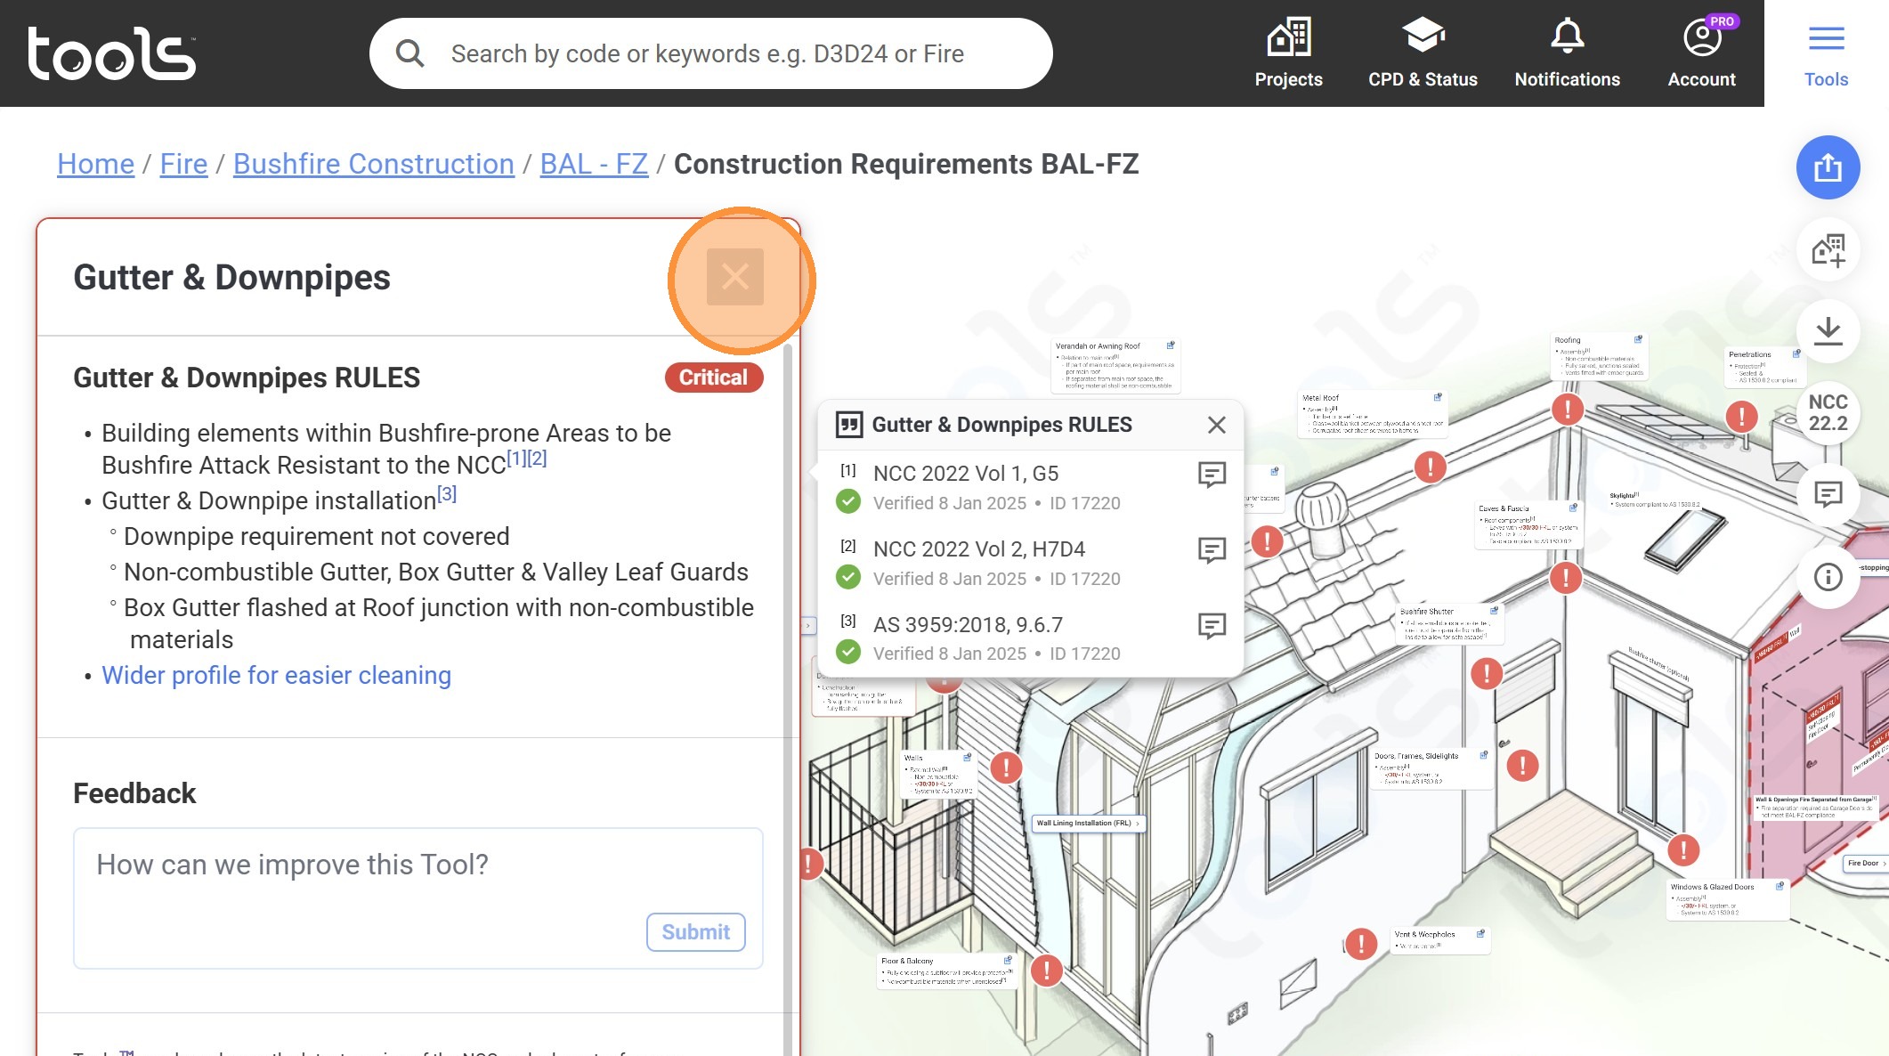Screen dimensions: 1889x1056
Task: Open CPD & Status section
Action: [x=1423, y=53]
